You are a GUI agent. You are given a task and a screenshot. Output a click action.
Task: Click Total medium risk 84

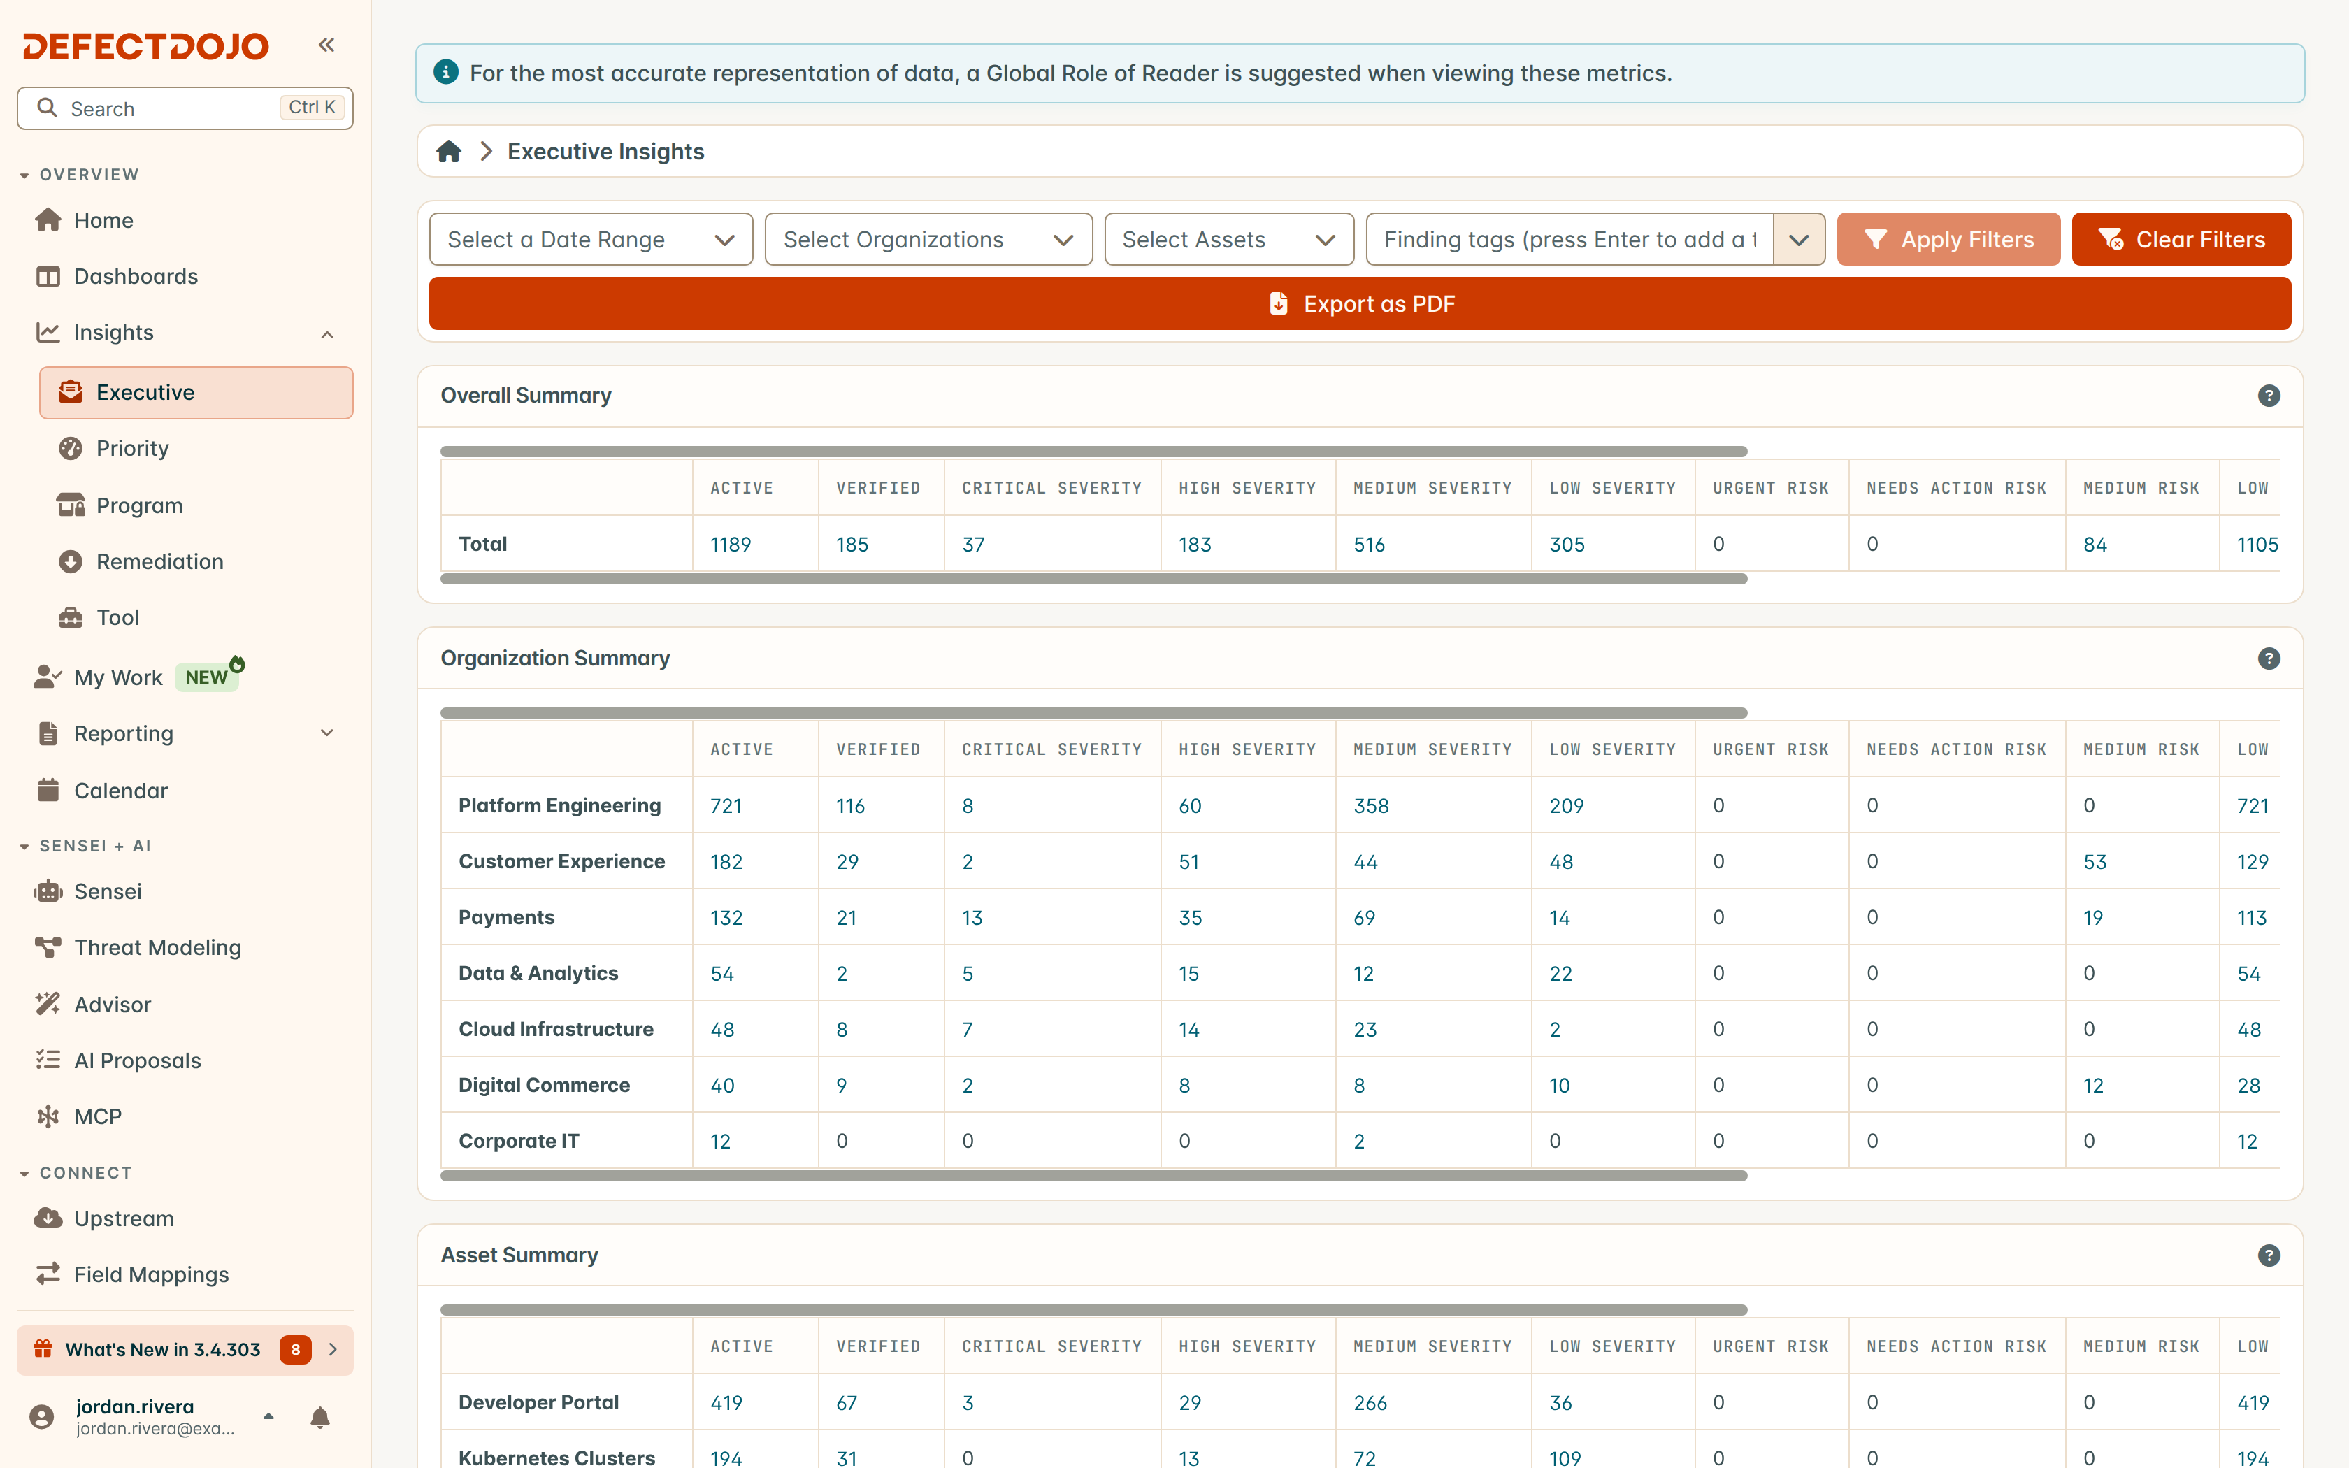point(2095,545)
